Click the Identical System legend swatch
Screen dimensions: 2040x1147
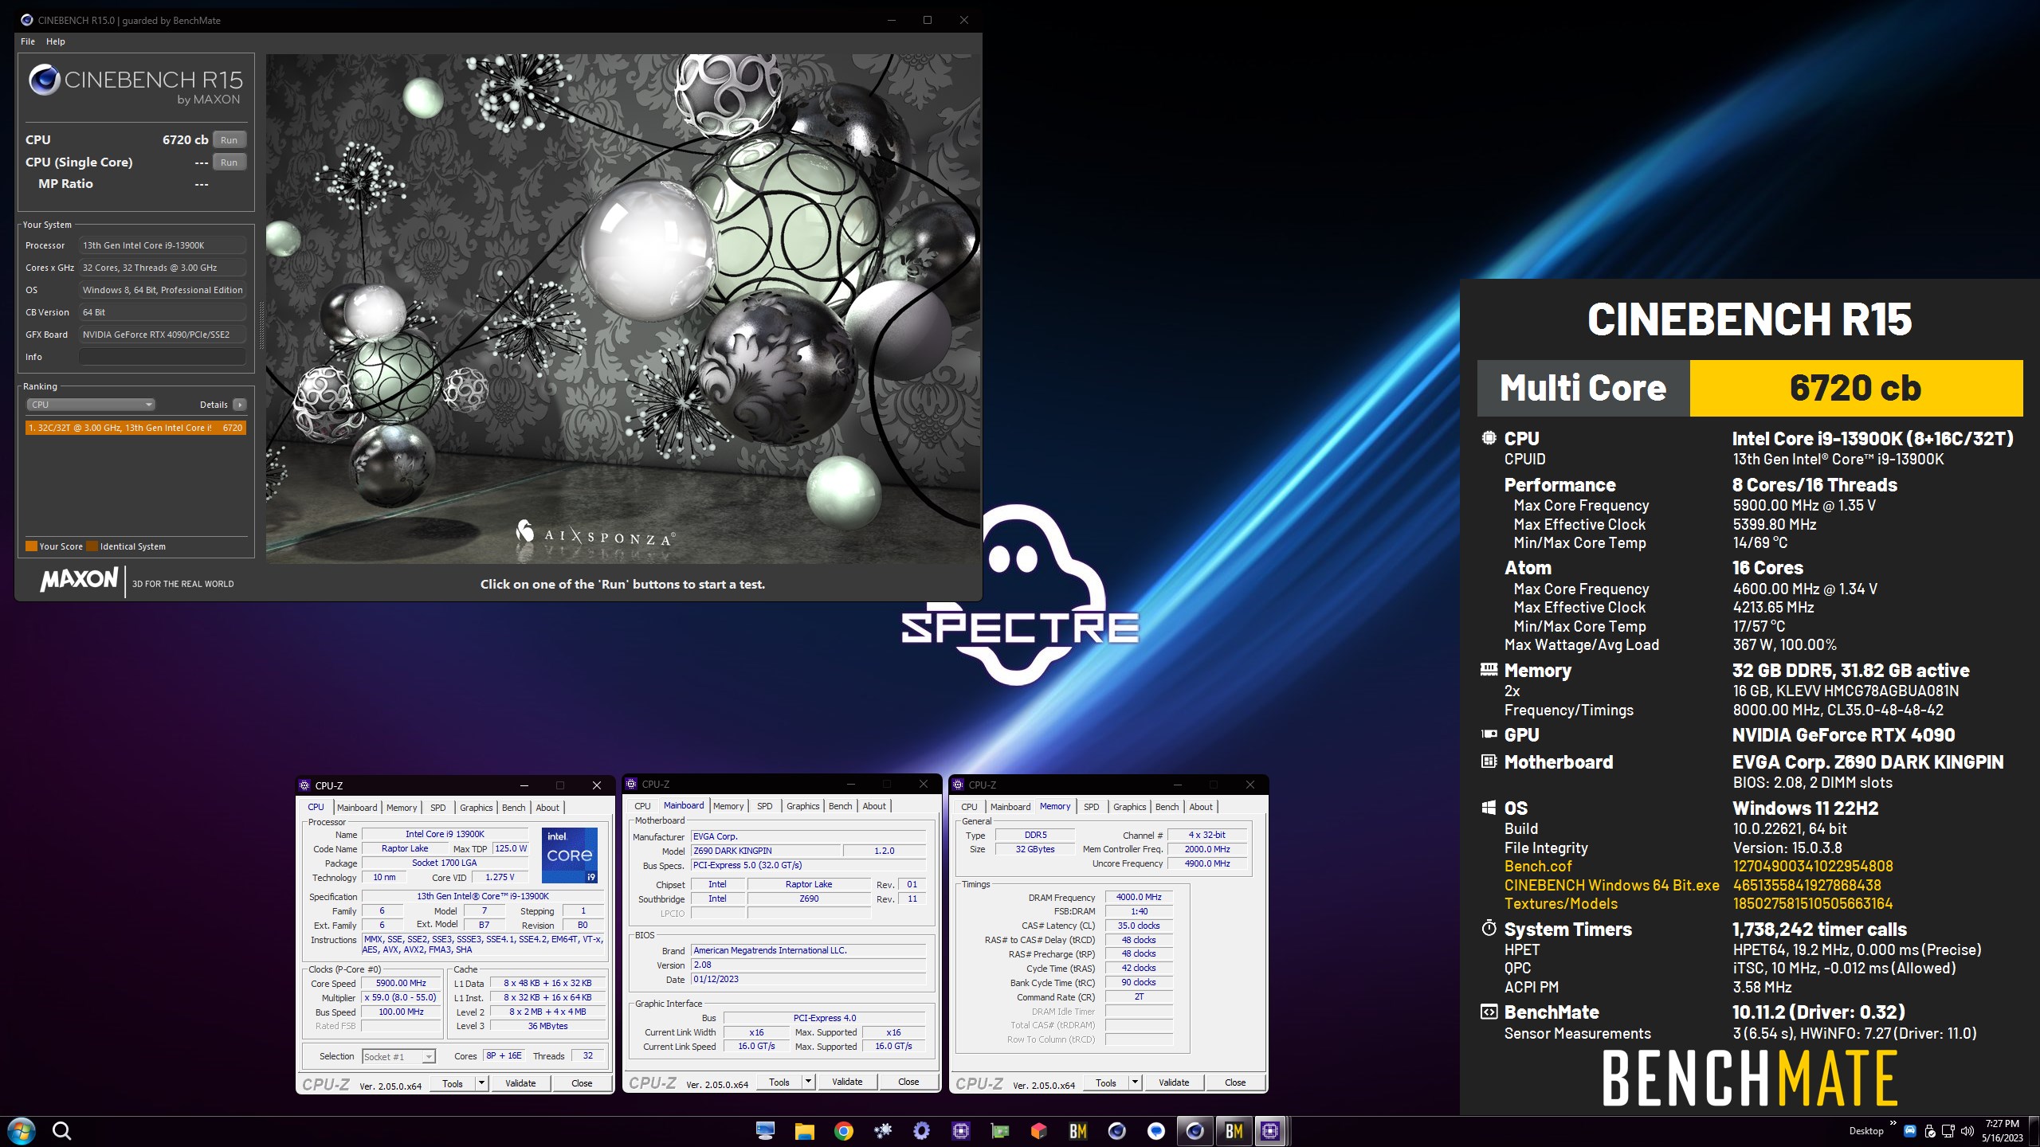click(92, 546)
